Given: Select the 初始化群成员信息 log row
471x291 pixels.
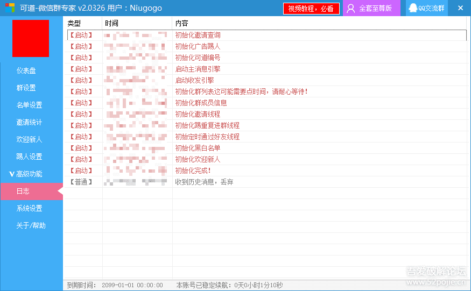Looking at the screenshot, I should point(266,103).
